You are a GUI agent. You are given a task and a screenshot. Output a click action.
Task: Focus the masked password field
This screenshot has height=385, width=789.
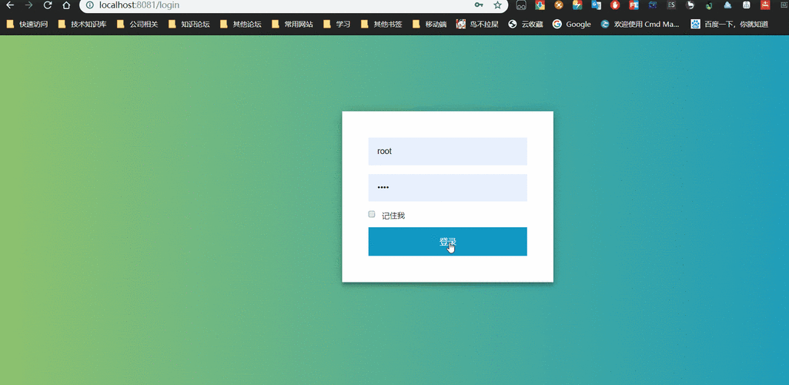pos(447,188)
